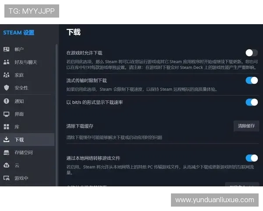
Task: Open the 帐户 settings section
Action: click(27, 49)
